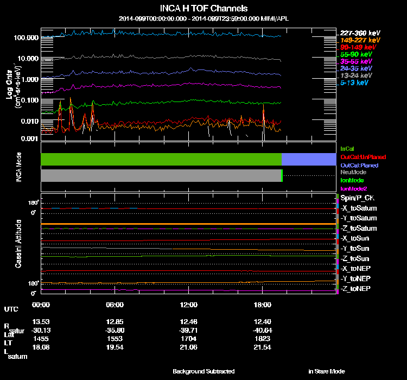Screen dimensions: 407x380
Task: Click the '-Y_toNEP' attitude label
Action: pos(355,278)
